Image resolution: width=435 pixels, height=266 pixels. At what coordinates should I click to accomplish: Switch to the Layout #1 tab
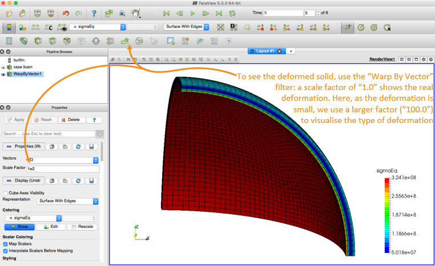[265, 51]
